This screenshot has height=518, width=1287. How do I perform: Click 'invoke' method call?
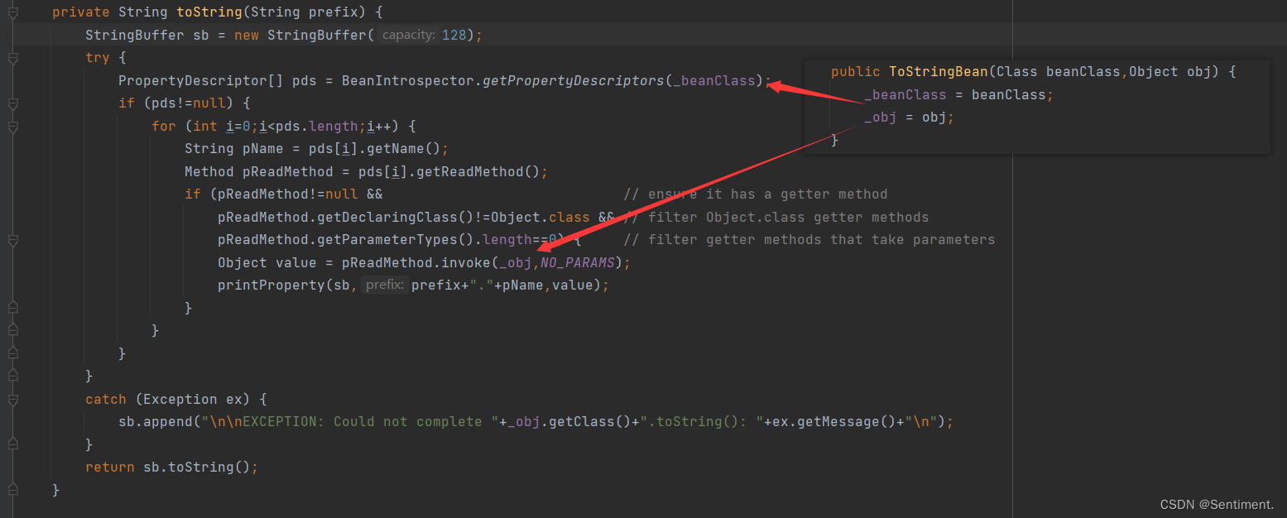(x=466, y=262)
